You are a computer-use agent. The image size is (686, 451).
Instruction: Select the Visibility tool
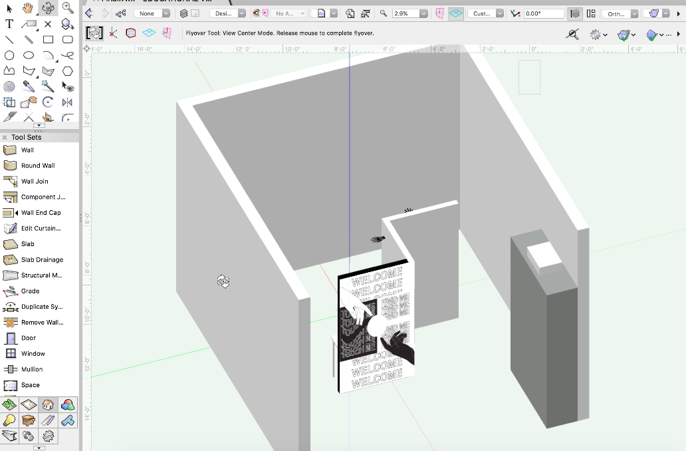pyautogui.click(x=67, y=86)
